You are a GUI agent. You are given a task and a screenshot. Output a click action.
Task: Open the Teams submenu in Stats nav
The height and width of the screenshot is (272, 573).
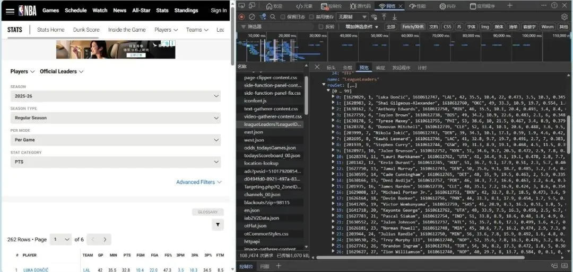(x=197, y=30)
